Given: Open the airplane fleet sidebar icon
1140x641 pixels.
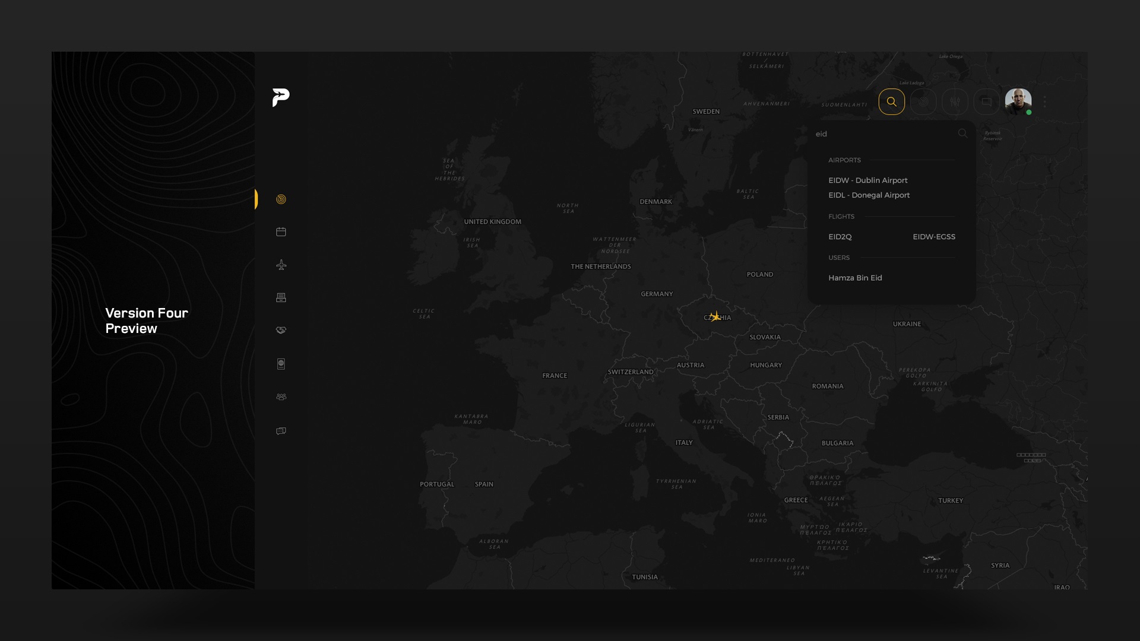Looking at the screenshot, I should point(281,265).
